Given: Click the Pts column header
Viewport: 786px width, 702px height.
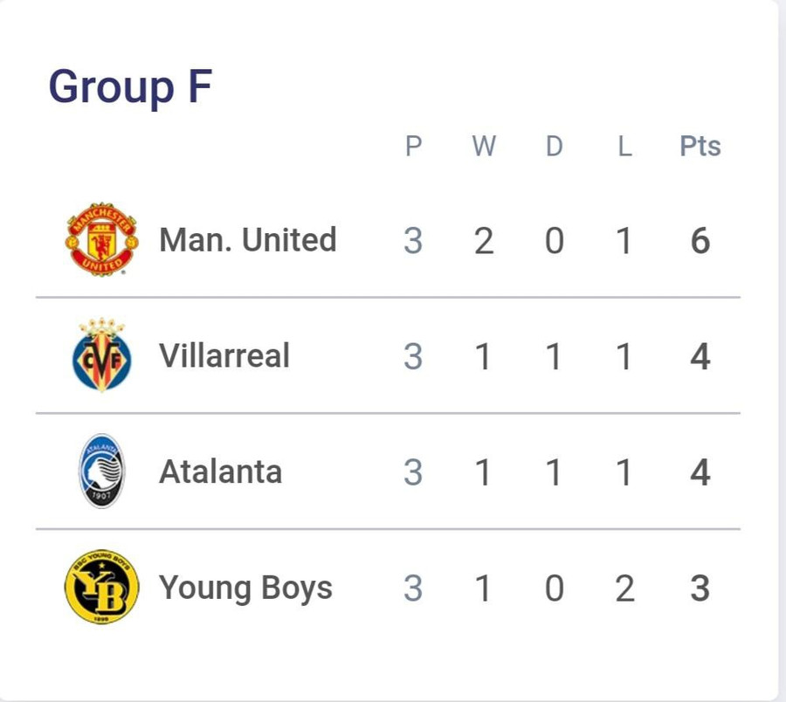Looking at the screenshot, I should pos(700,146).
